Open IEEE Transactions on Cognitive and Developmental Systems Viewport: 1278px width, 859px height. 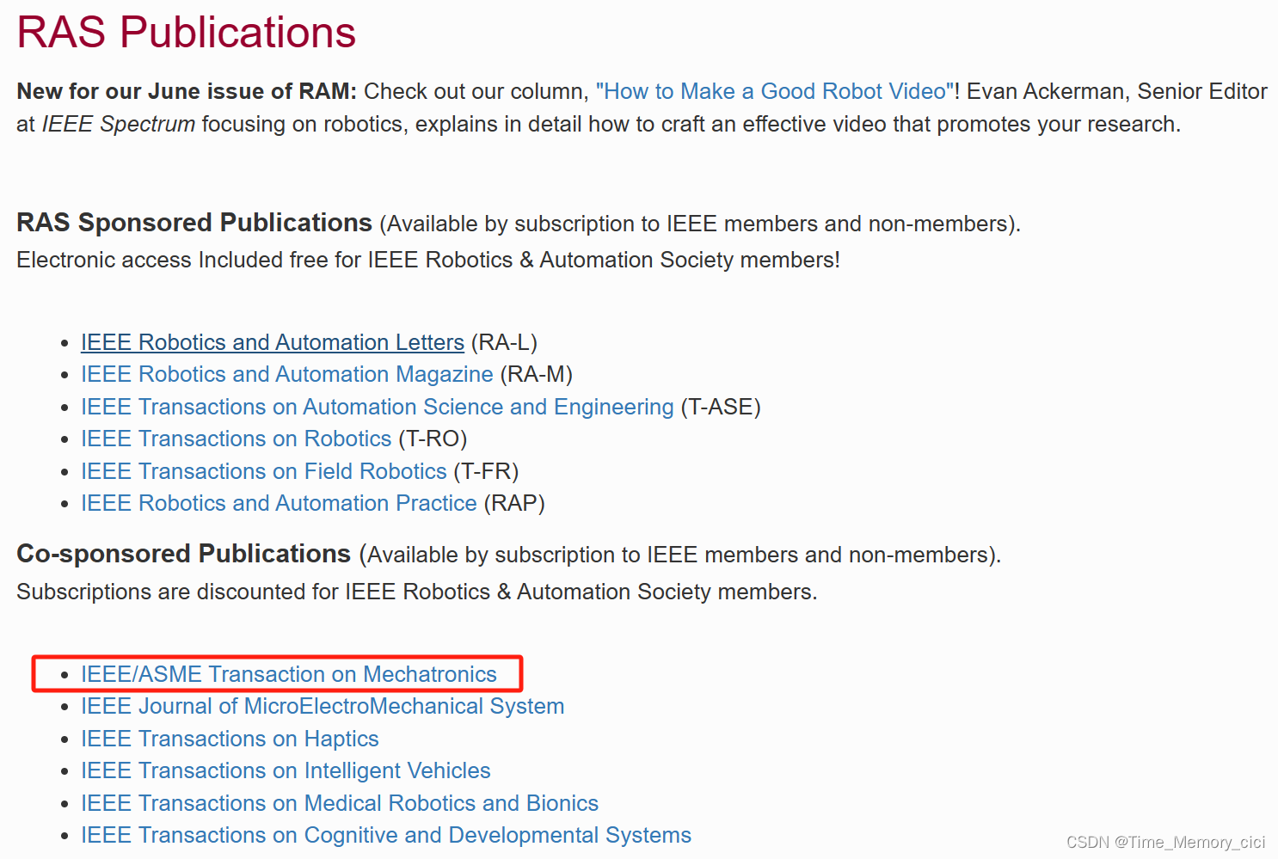386,835
